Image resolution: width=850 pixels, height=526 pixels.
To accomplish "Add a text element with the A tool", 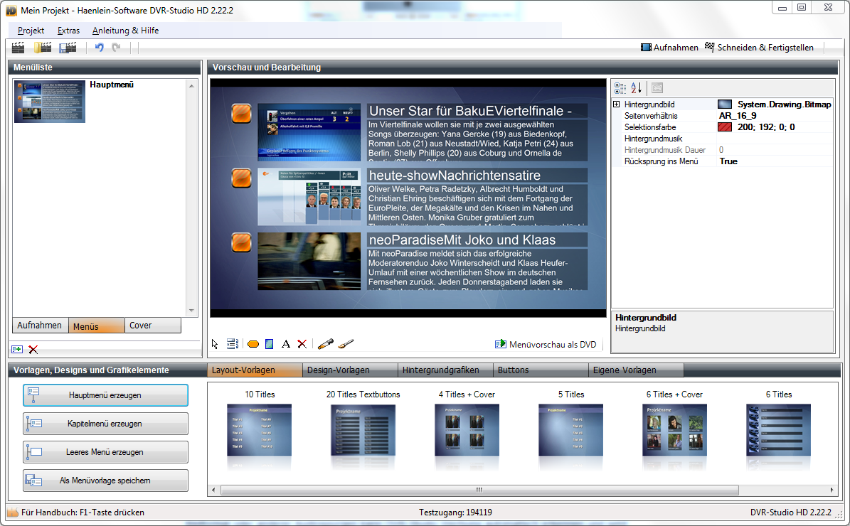I will click(x=286, y=344).
